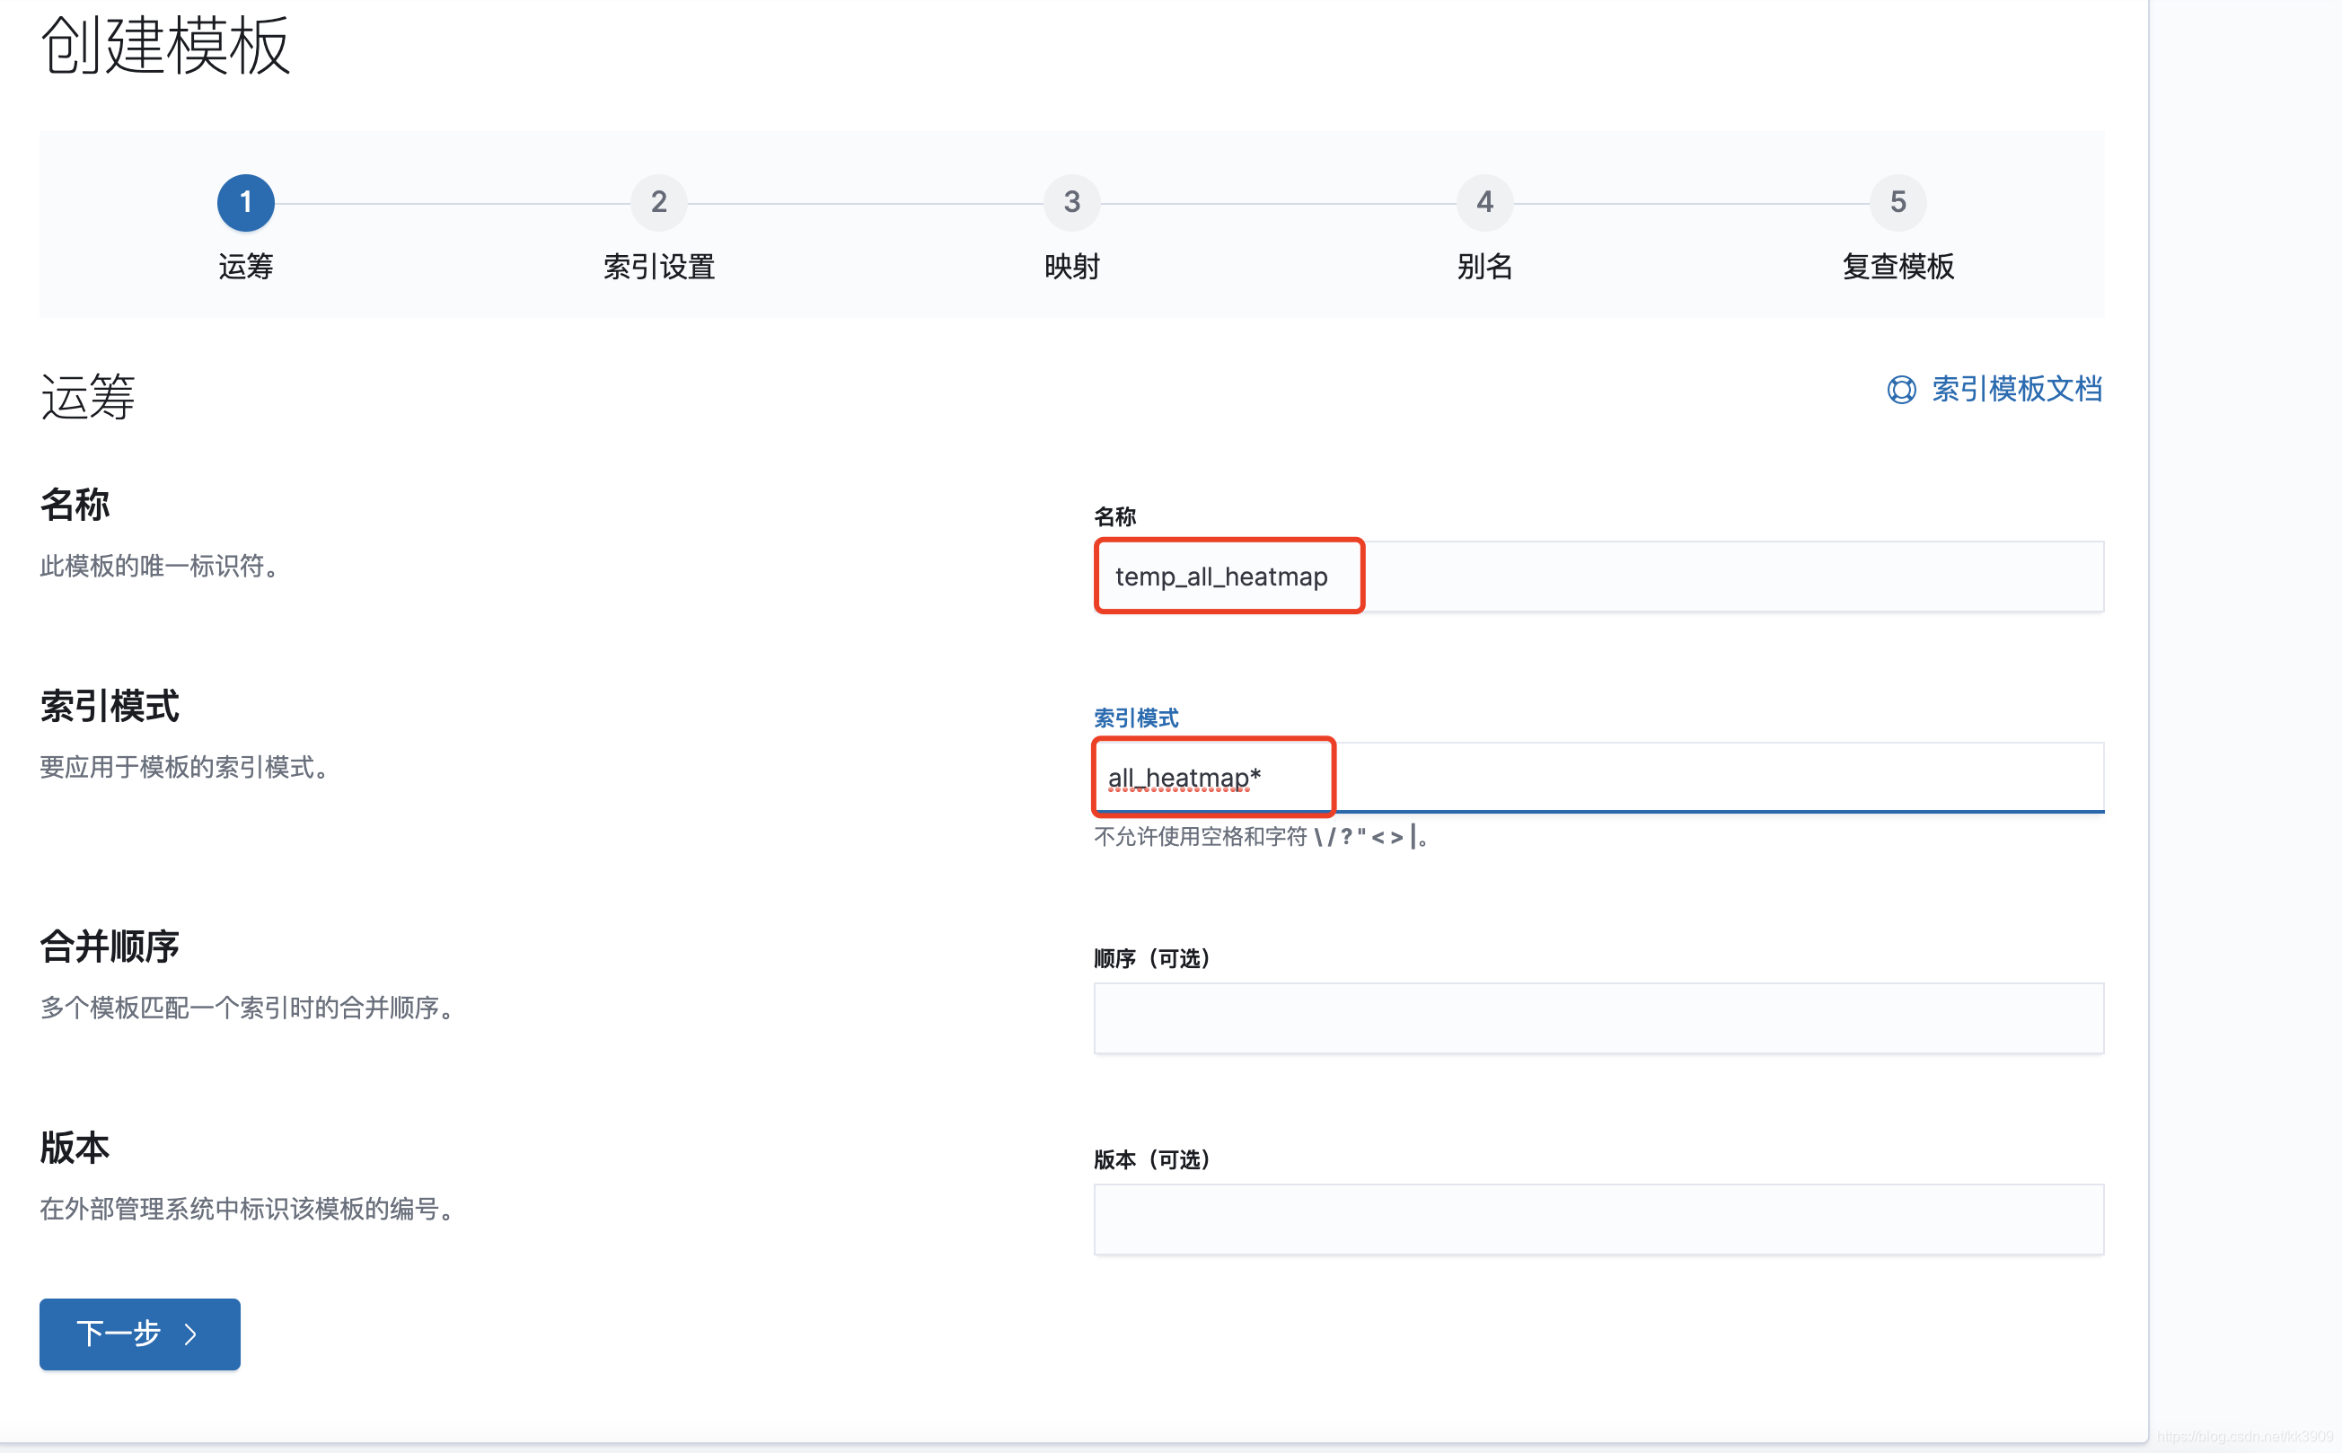Click the empty 顺序（可选）input field
This screenshot has height=1453, width=2342.
click(x=1598, y=1017)
